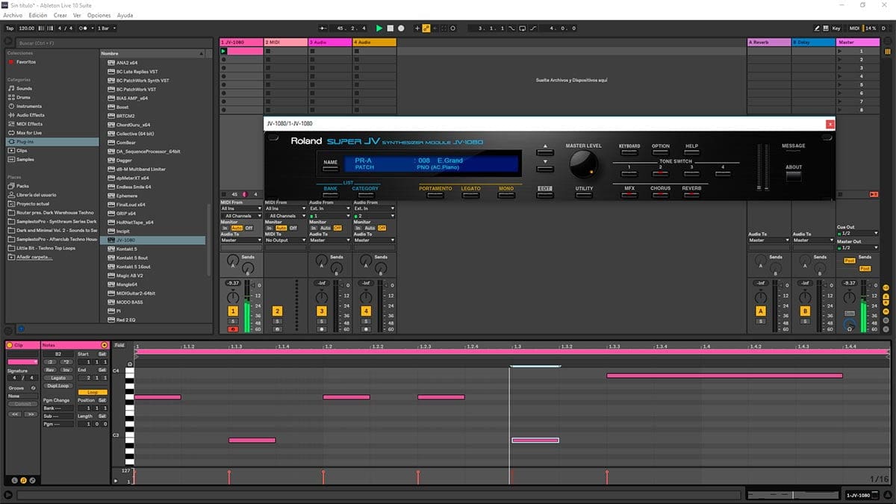This screenshot has height=504, width=896.
Task: Open Max for Live category
Action: (29, 132)
